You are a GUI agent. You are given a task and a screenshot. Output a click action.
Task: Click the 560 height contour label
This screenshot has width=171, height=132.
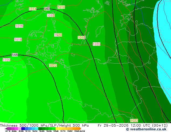click(47, 9)
